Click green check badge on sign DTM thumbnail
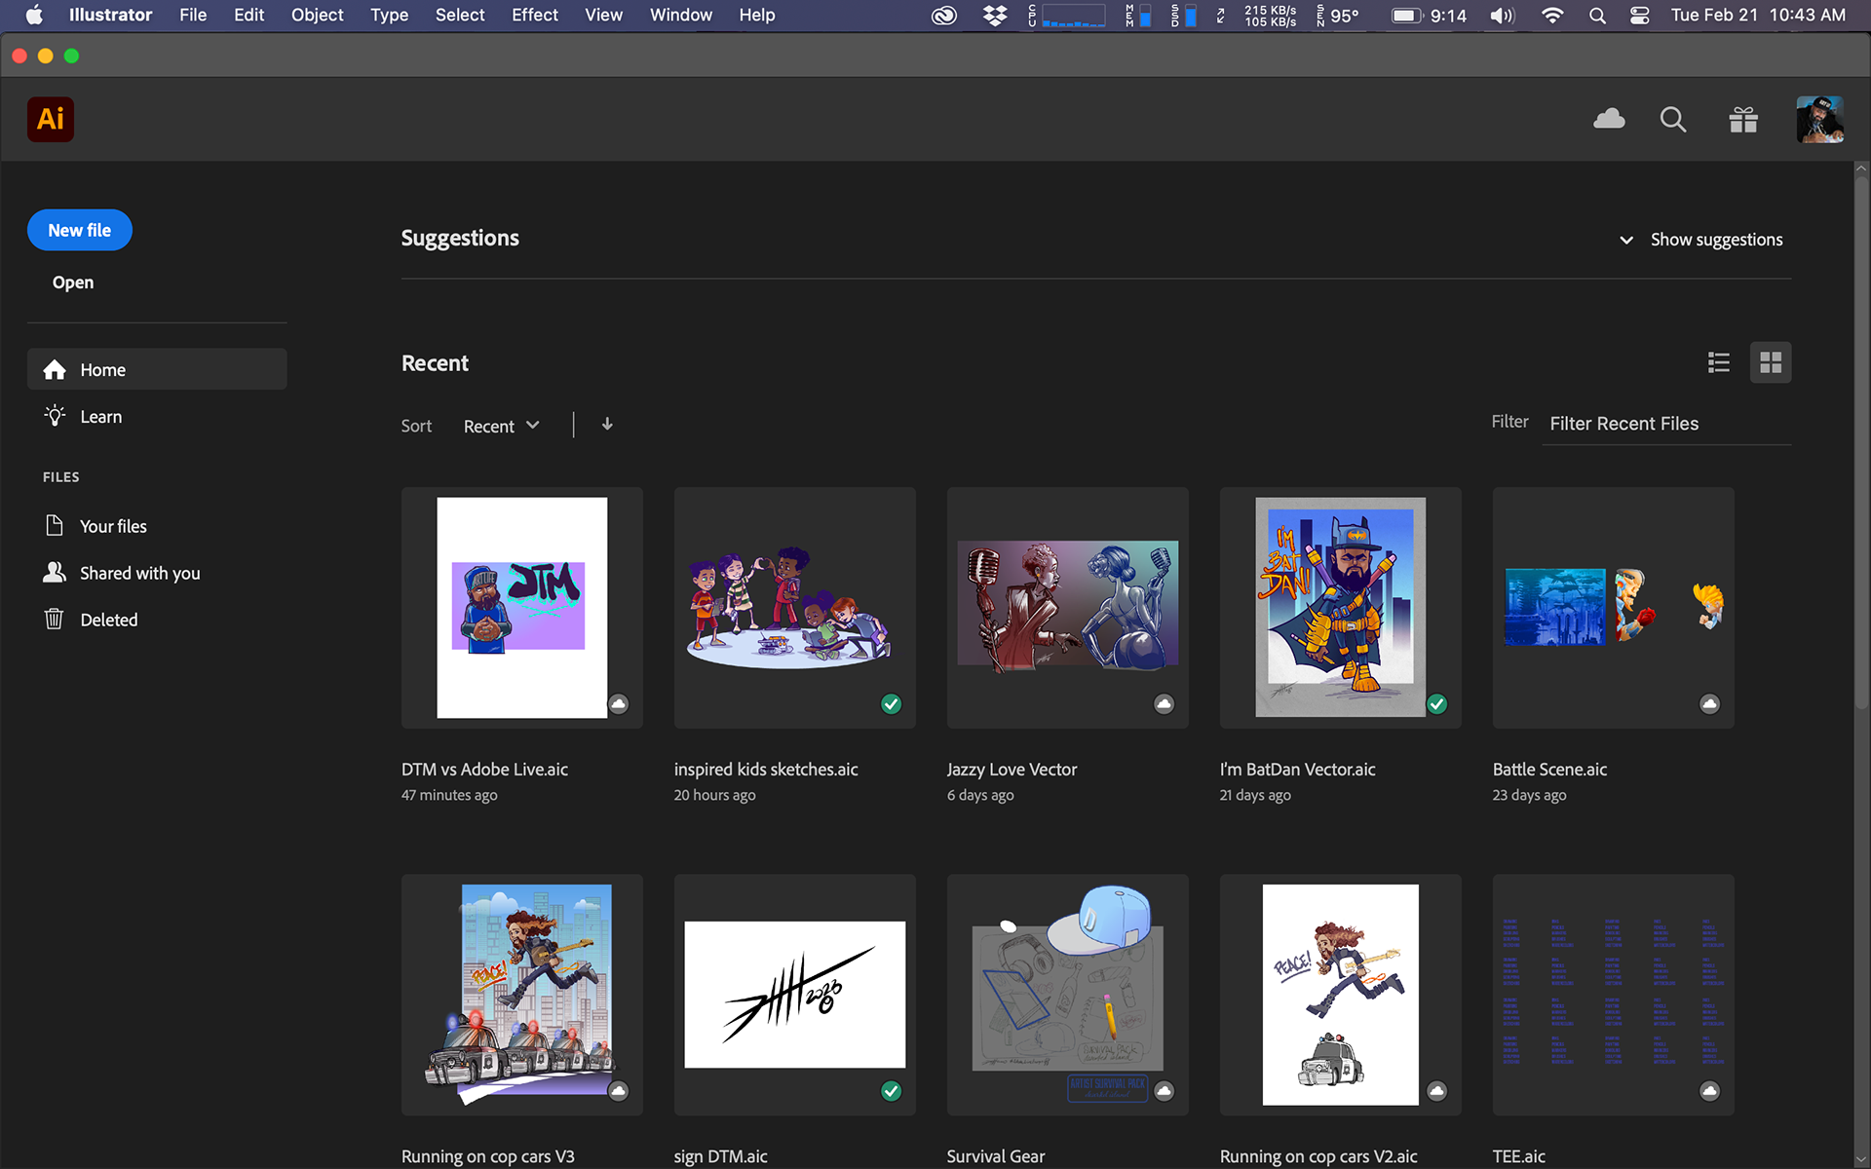 (x=892, y=1090)
